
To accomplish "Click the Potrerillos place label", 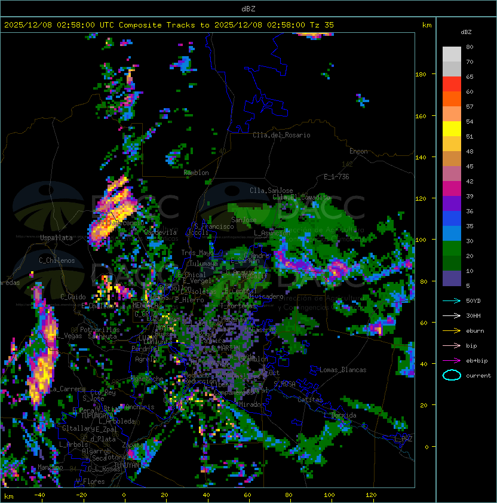I will pos(100,330).
